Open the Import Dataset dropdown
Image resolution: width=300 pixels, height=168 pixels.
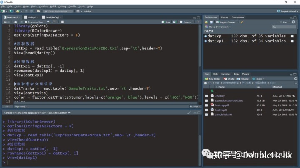pyautogui.click(x=227, y=22)
